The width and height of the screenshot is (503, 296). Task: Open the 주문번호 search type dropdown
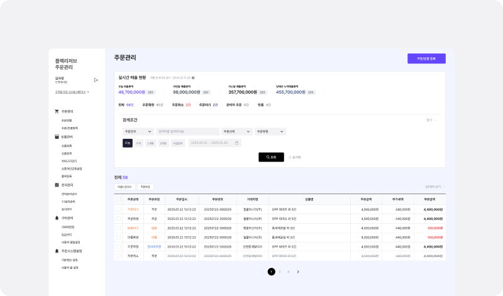(138, 131)
